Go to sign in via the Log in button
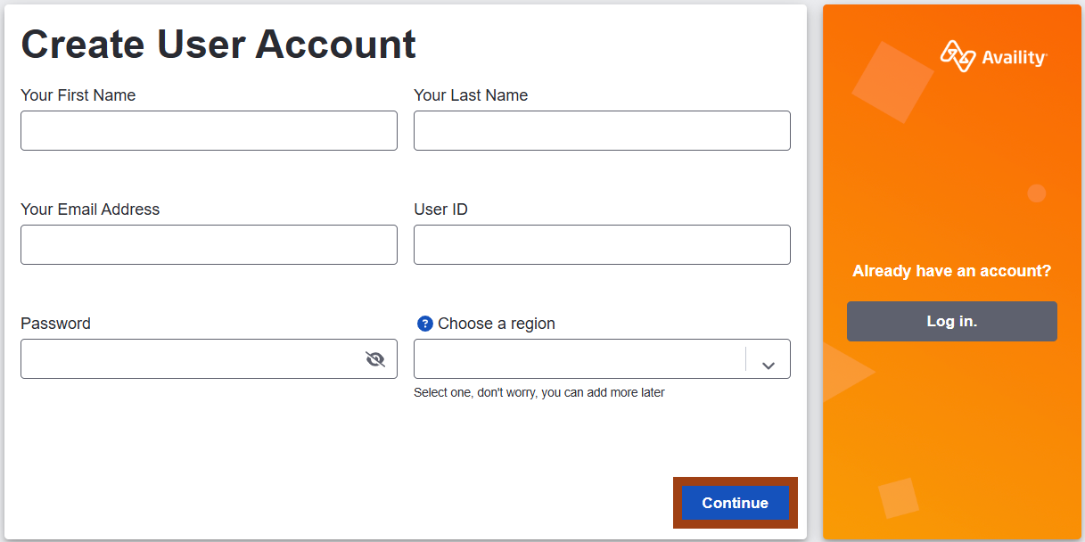 (952, 321)
